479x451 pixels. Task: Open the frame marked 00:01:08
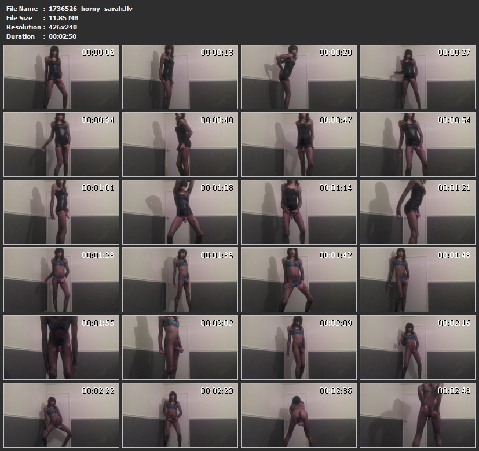click(180, 212)
